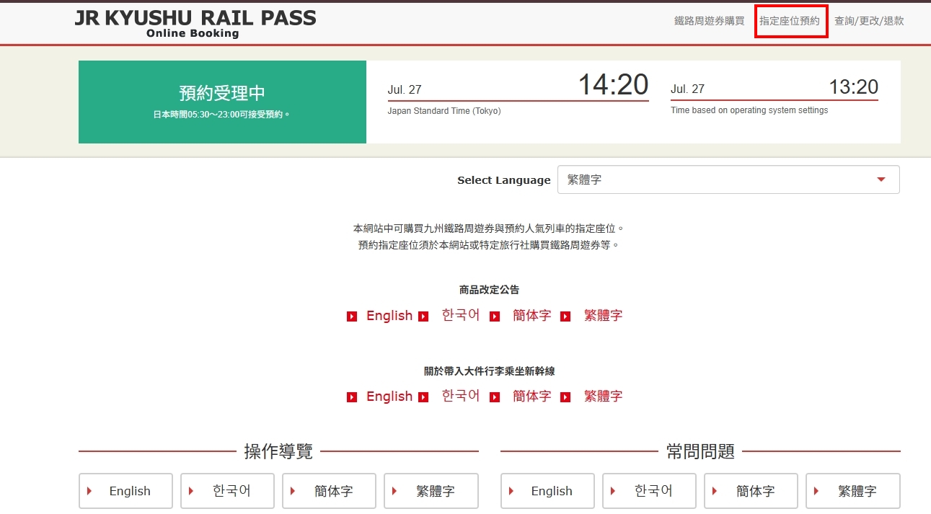This screenshot has width=931, height=514.
Task: Open the 鐵路周遊券購買 menu item
Action: tap(709, 21)
